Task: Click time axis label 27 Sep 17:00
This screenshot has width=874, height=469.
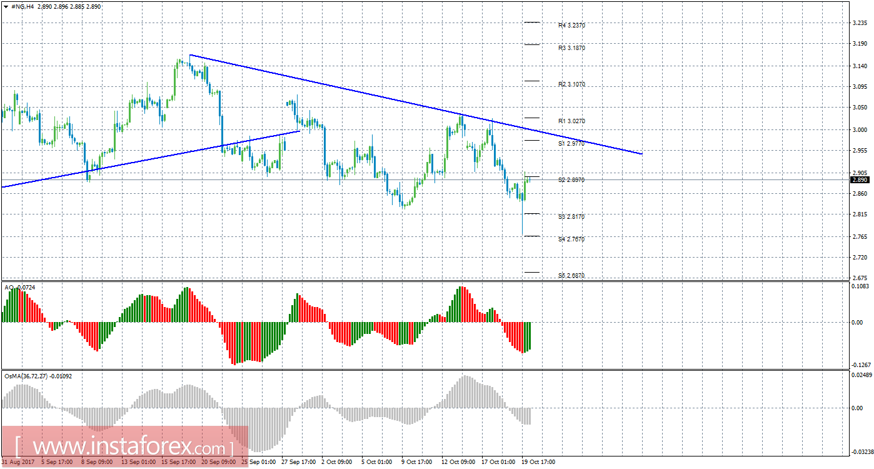Action: 299,463
